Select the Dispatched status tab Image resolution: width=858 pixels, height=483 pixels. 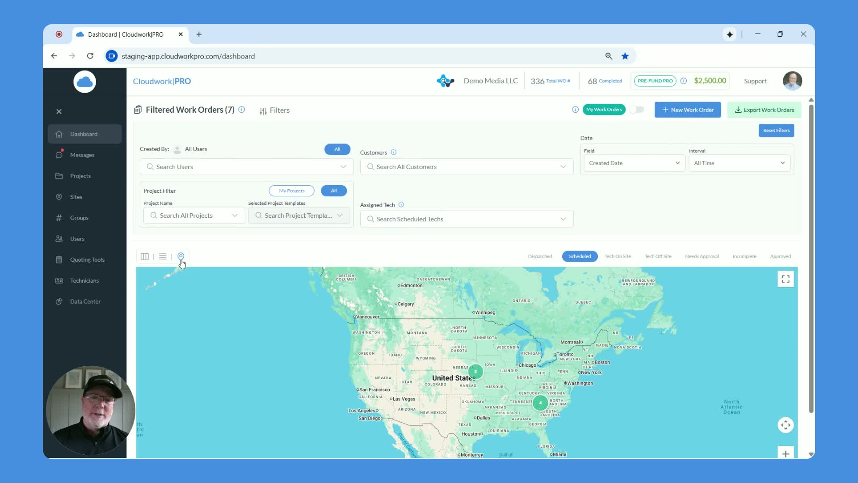pos(540,257)
